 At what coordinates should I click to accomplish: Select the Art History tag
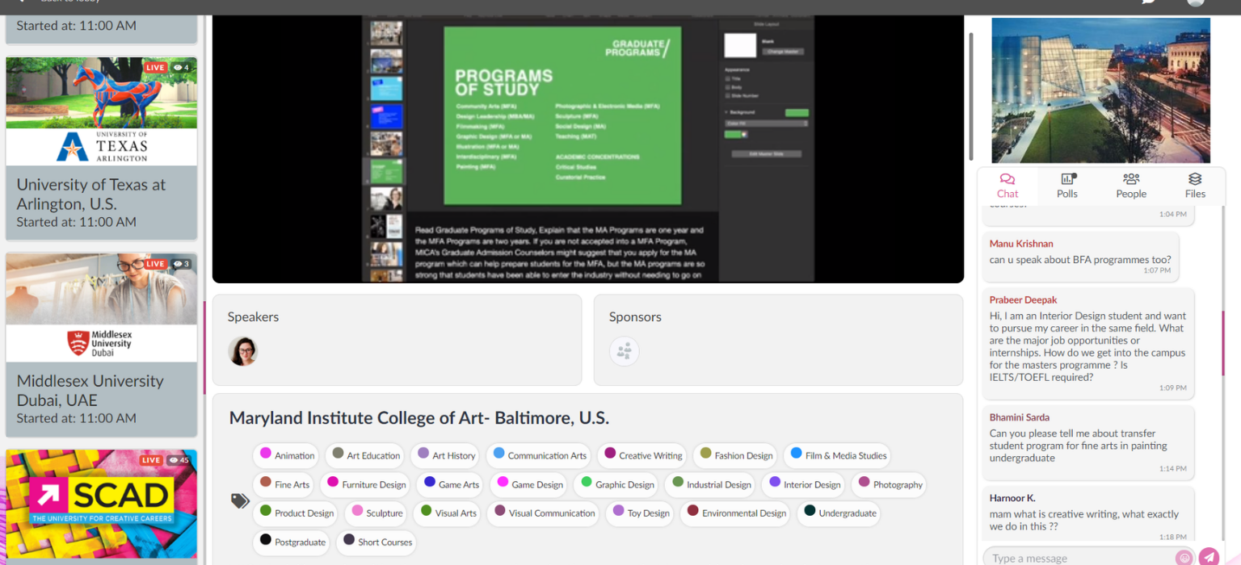point(445,455)
